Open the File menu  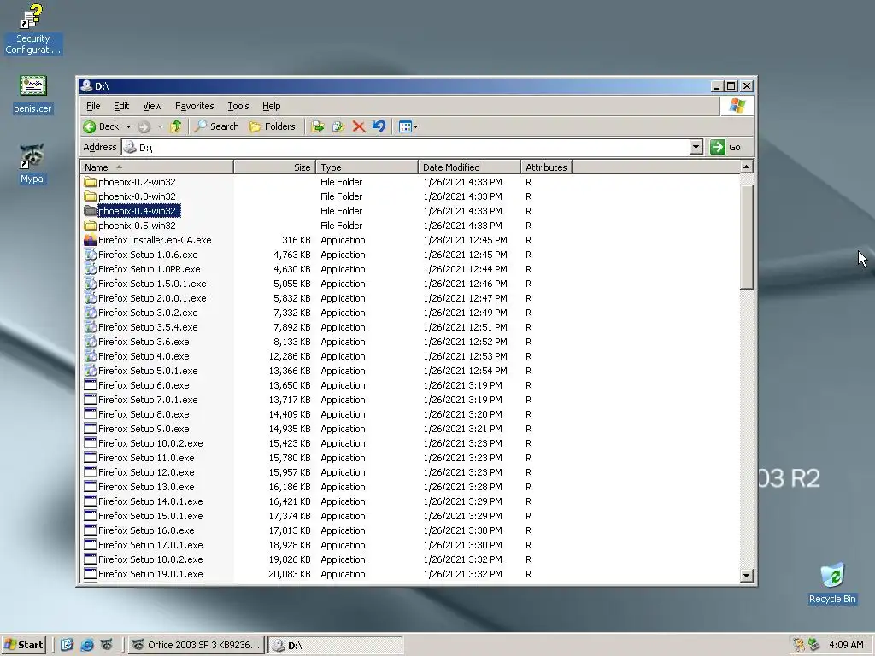click(x=93, y=106)
